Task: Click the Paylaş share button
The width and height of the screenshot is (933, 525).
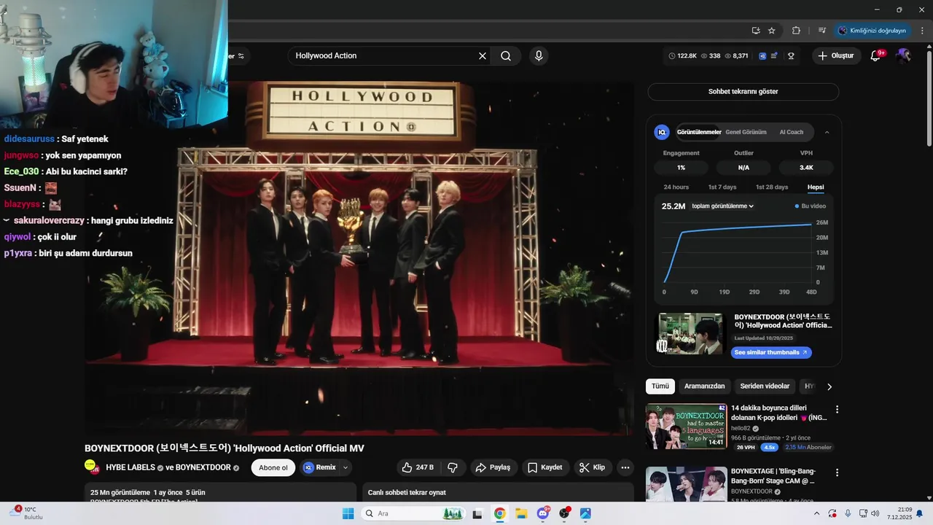Action: point(493,467)
